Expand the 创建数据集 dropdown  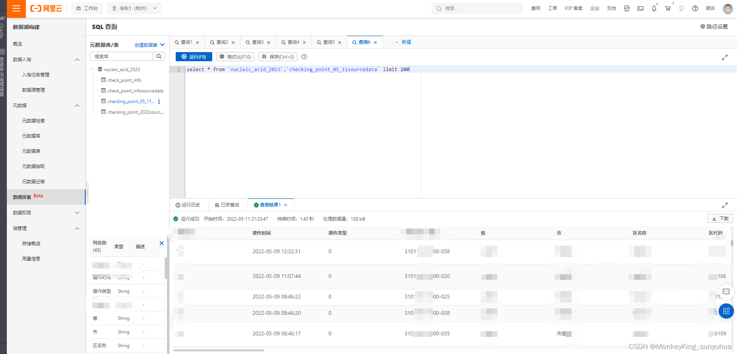[x=150, y=45]
